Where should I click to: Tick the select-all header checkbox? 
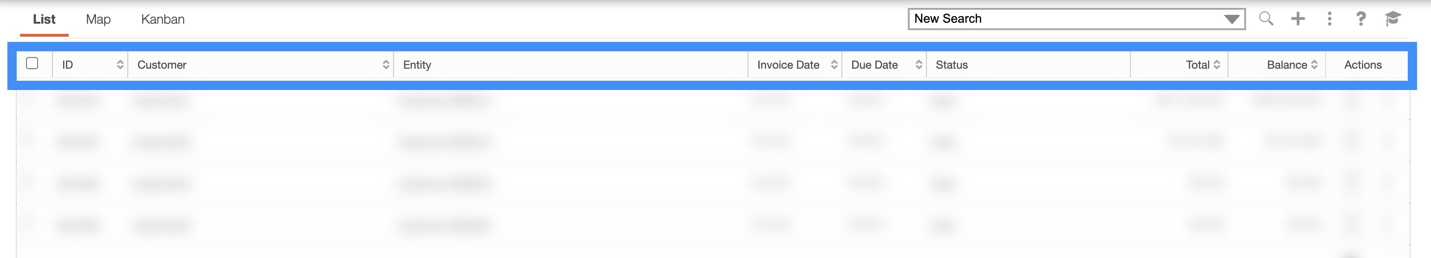32,64
